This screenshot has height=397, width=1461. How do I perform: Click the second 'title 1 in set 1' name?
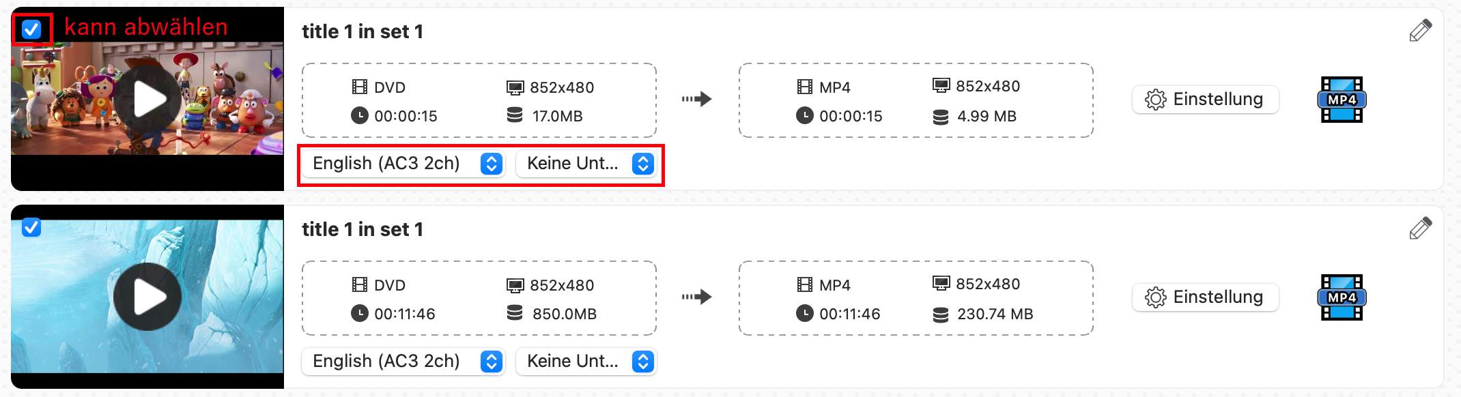point(363,229)
